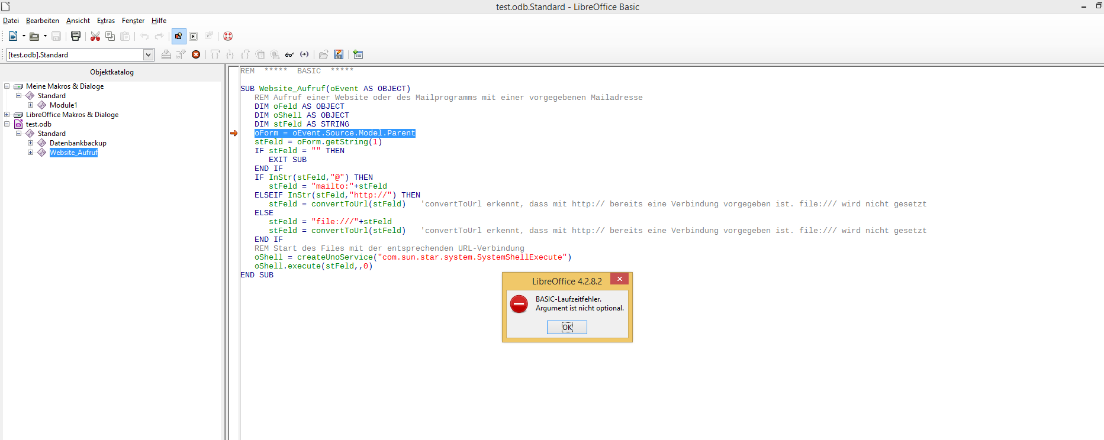Click the Find Parenthesis icon
Screen dimensions: 1104x440
coord(304,54)
